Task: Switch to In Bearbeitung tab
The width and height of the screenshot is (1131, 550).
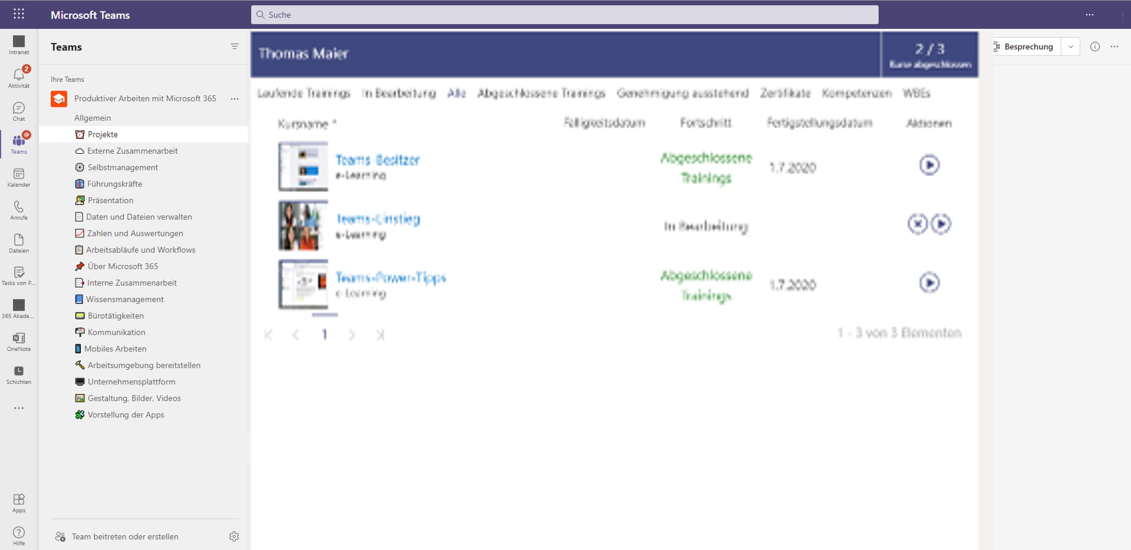Action: (x=399, y=93)
